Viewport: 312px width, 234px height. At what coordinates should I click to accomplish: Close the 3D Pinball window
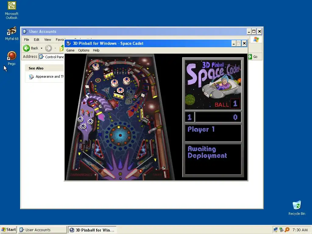tap(244, 43)
